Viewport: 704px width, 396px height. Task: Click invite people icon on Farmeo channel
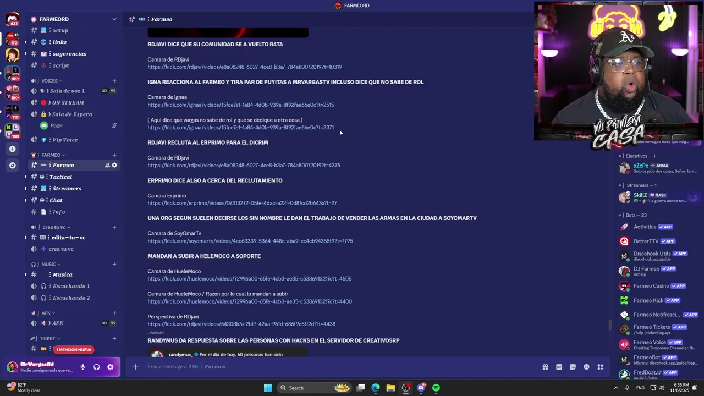[x=108, y=165]
